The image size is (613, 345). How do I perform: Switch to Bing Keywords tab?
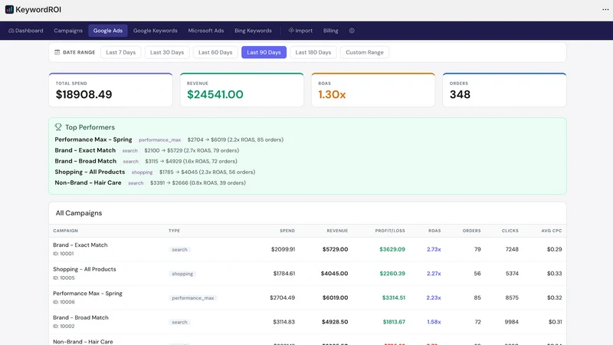(253, 31)
